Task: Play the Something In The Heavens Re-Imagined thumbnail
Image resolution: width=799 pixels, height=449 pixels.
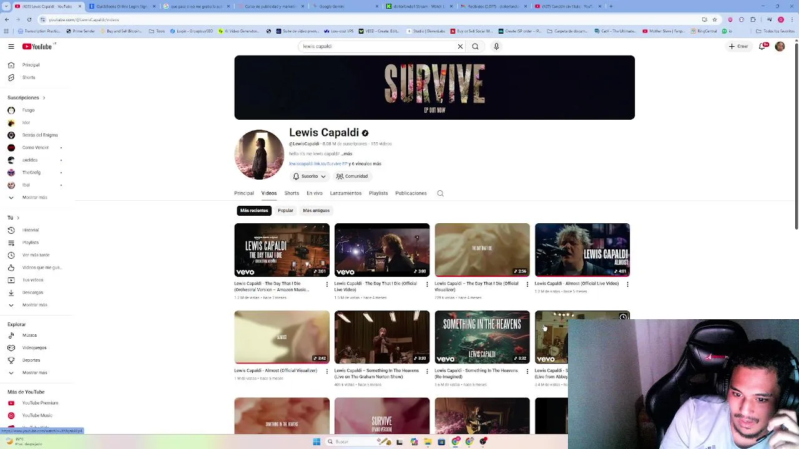Action: (x=482, y=337)
